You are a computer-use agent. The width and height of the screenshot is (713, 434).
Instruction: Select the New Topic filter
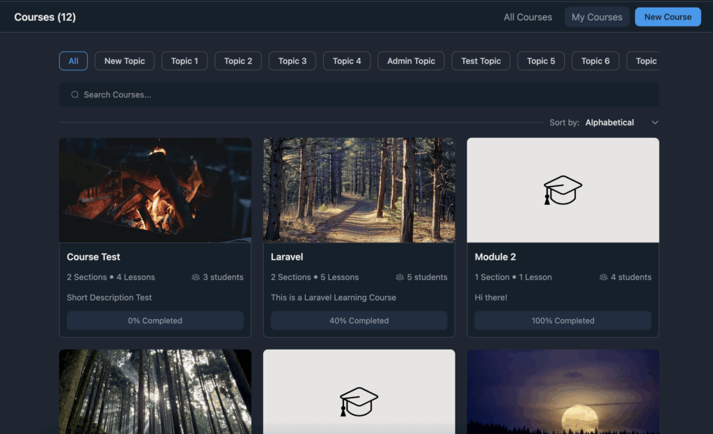coord(124,61)
